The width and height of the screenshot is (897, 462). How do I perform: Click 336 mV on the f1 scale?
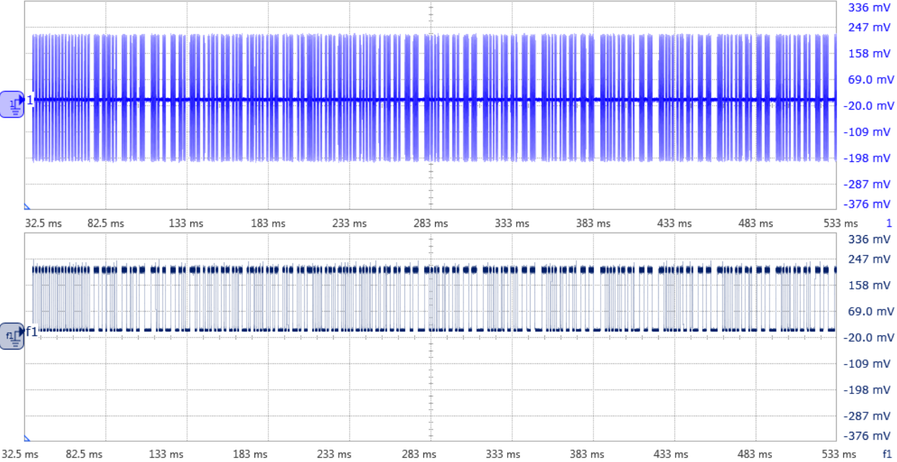(870, 240)
